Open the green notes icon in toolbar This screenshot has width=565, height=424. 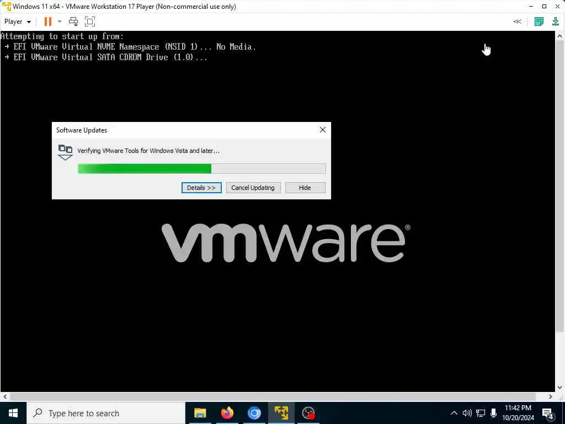[539, 22]
